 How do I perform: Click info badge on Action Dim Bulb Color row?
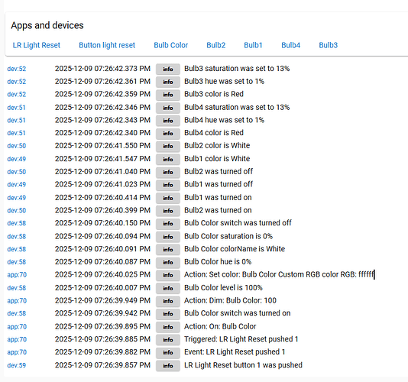(x=168, y=301)
